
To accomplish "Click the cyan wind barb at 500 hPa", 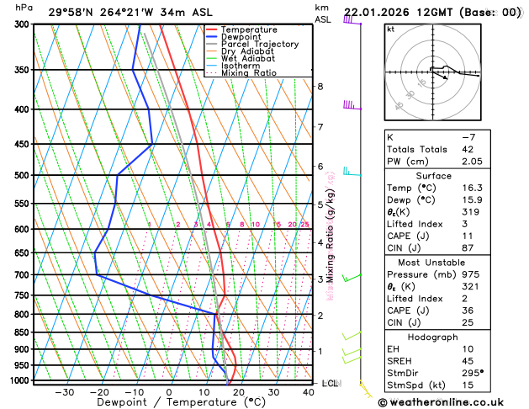I will click(x=352, y=172).
